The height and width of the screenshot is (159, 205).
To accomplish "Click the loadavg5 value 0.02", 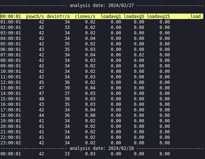I will coord(139,55).
